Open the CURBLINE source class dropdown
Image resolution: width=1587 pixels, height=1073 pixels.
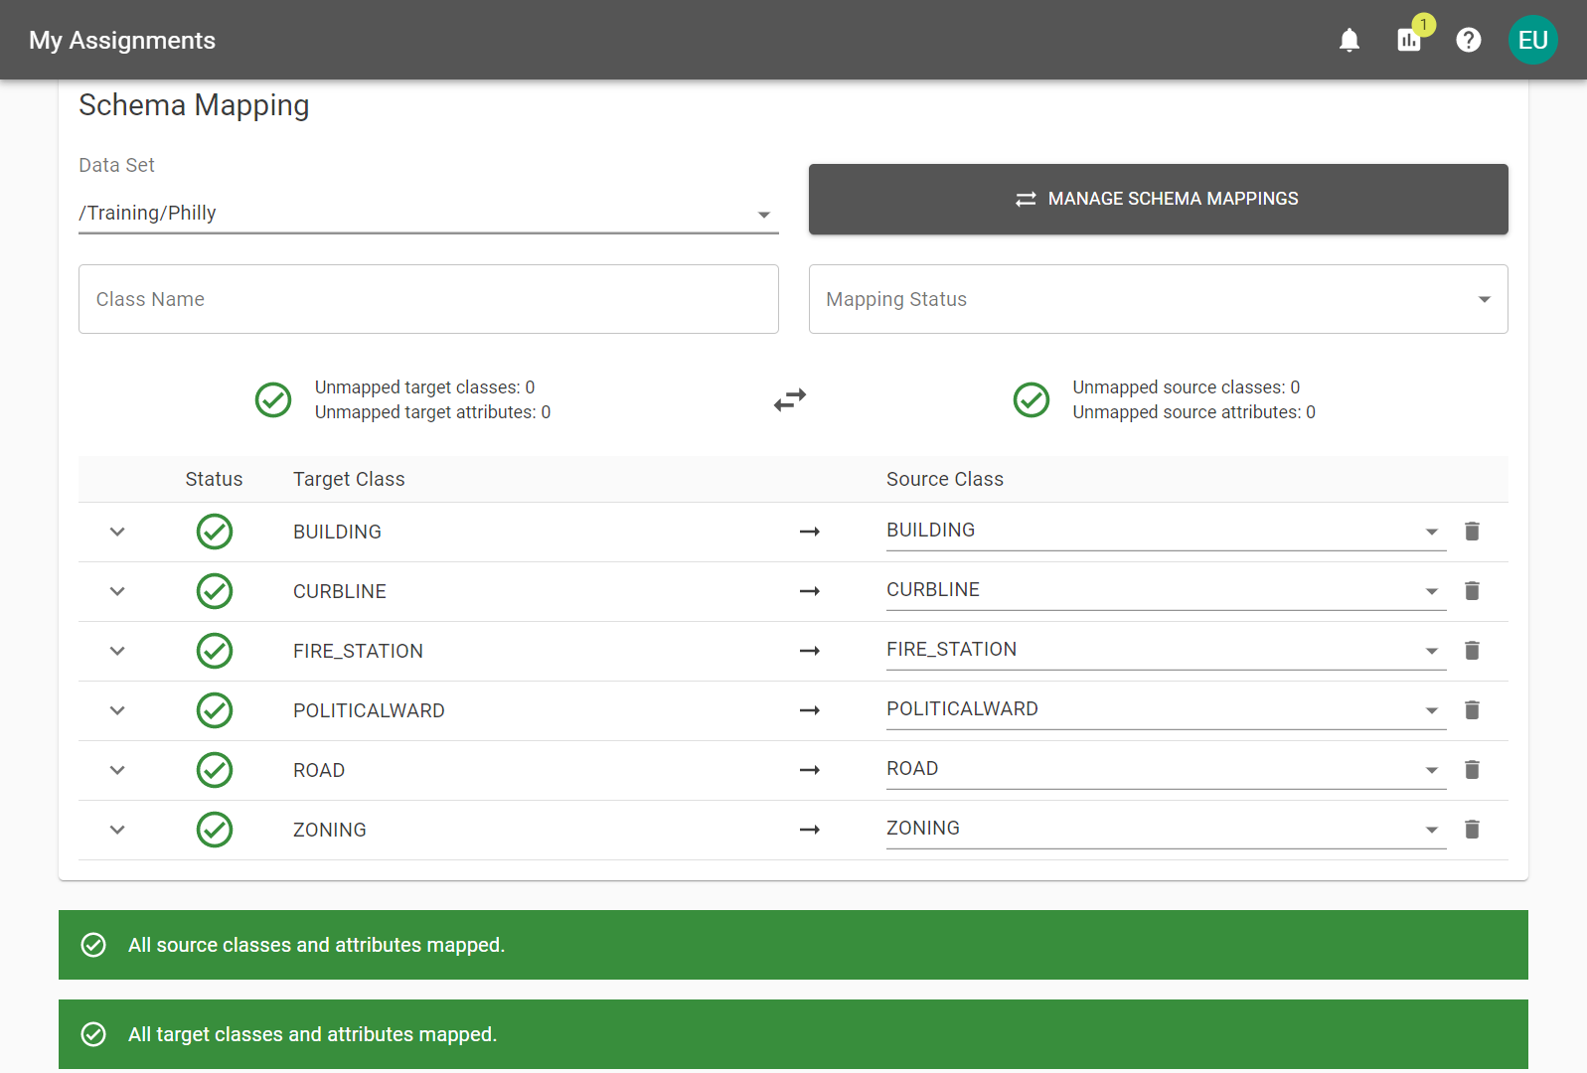[x=1165, y=590]
